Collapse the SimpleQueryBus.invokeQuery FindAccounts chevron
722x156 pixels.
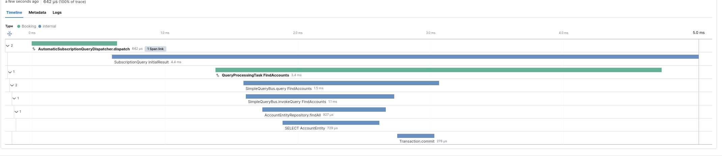[x=14, y=98]
